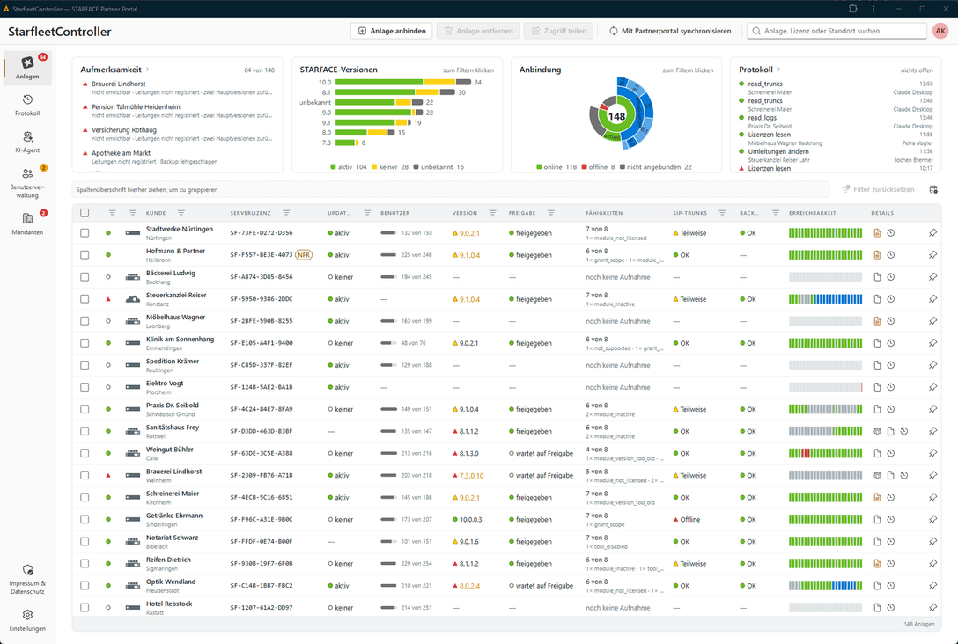This screenshot has height=644, width=958.
Task: Select the Stadtwerke Nürtingen row checkbox
Action: pos(85,233)
